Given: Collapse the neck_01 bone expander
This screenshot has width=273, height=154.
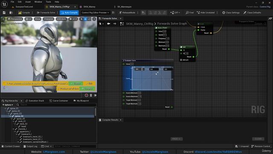Looking at the screenshot, I should 14,121.
